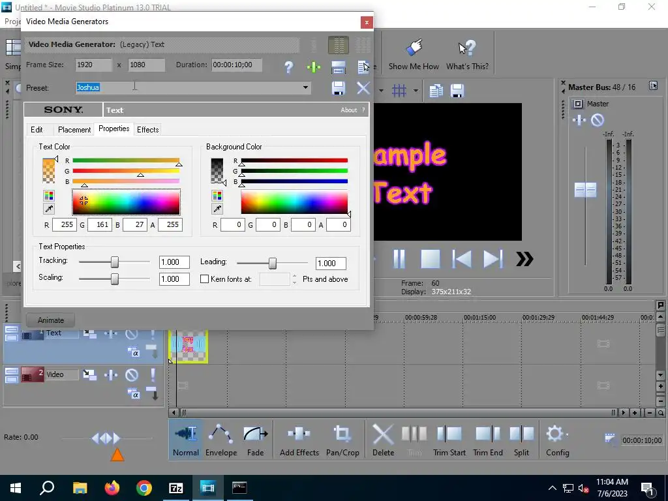The width and height of the screenshot is (668, 501).
Task: Click Kern fonts stepper up arrow
Action: click(x=294, y=276)
